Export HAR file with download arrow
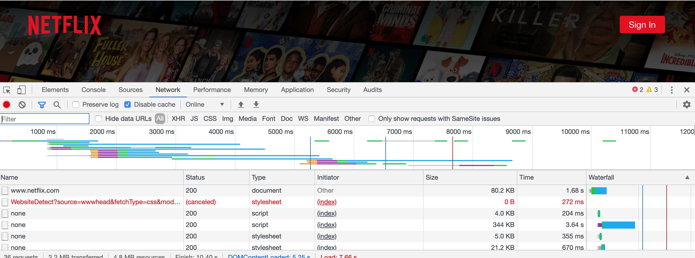This screenshot has height=258, width=695. (x=256, y=105)
